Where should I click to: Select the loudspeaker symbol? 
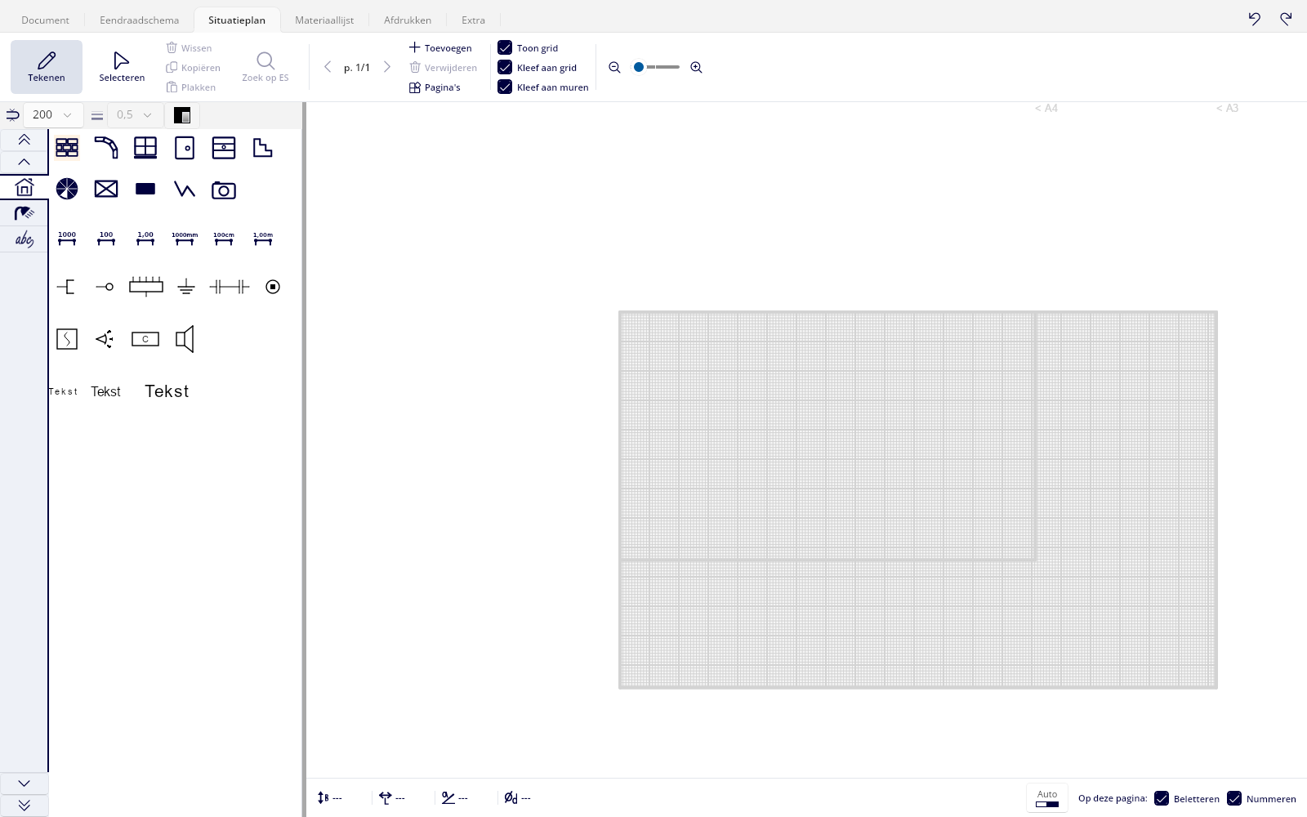coord(185,339)
